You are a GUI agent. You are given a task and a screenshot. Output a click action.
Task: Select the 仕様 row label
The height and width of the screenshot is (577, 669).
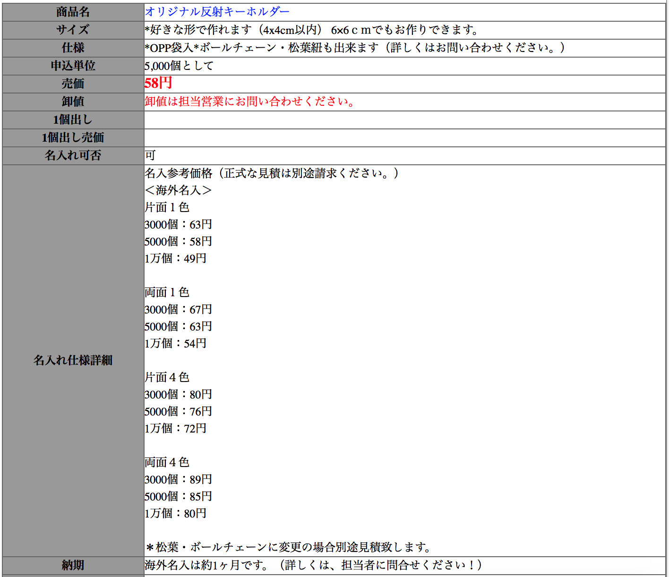[x=73, y=48]
